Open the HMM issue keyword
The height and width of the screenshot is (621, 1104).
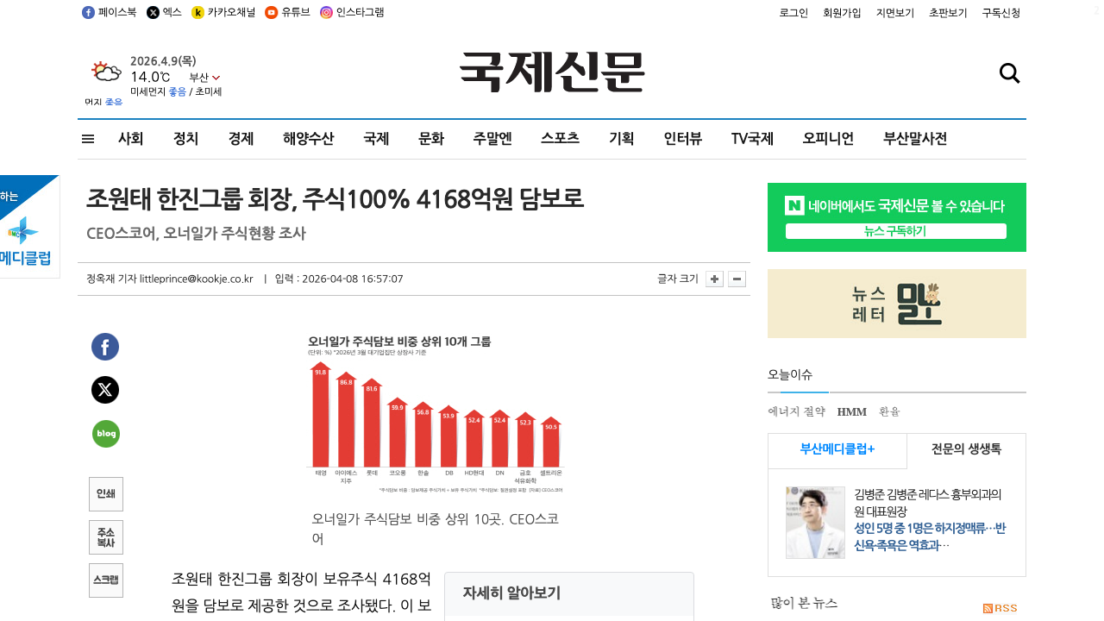pyautogui.click(x=852, y=412)
